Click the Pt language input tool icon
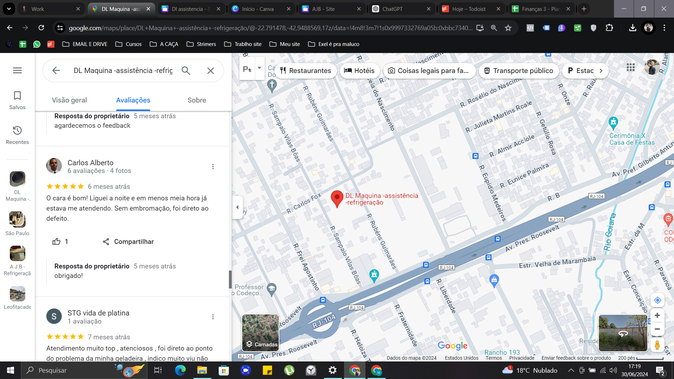Viewport: 674px width, 379px height. 247,69
